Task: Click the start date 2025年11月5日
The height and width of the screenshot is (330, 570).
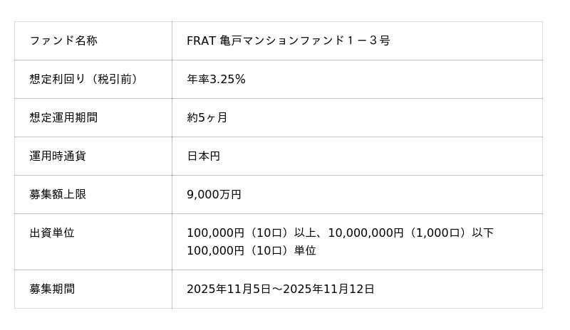Action: 229,289
